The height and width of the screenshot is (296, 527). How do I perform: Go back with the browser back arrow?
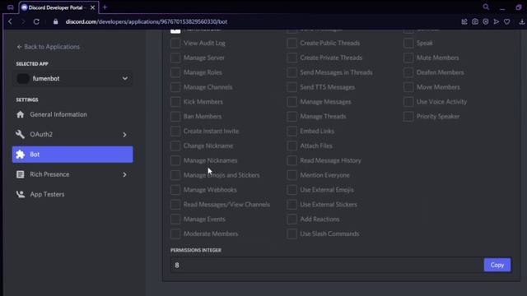[x=10, y=21]
